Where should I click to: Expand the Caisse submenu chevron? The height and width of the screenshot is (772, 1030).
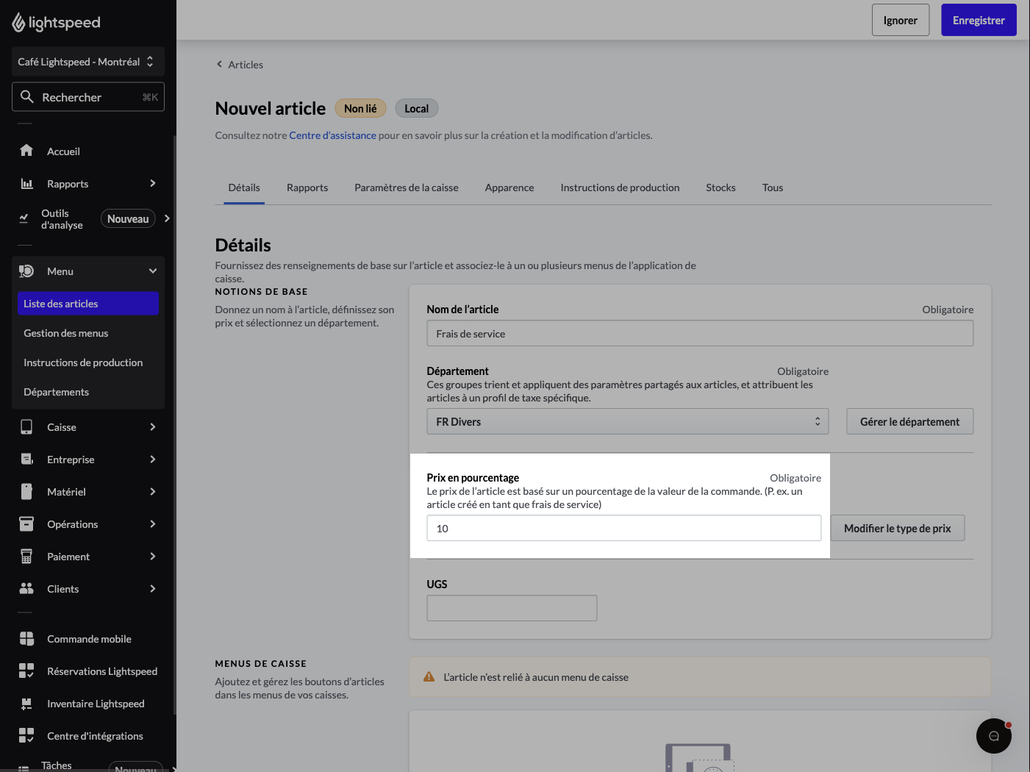pos(153,427)
